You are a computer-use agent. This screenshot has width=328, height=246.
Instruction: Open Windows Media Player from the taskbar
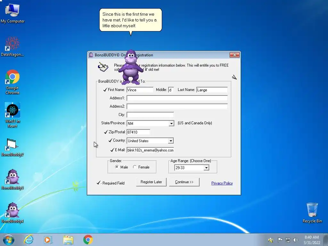(x=48, y=240)
